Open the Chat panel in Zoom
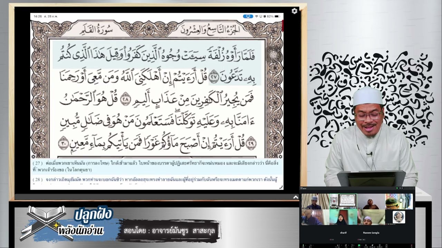The width and height of the screenshot is (442, 248). click(x=346, y=246)
